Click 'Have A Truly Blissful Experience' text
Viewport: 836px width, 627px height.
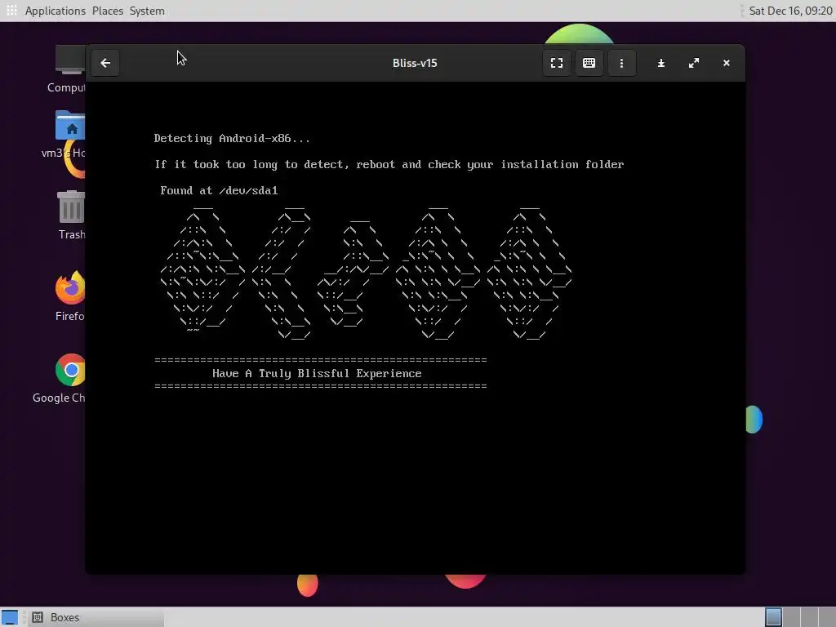tap(317, 373)
